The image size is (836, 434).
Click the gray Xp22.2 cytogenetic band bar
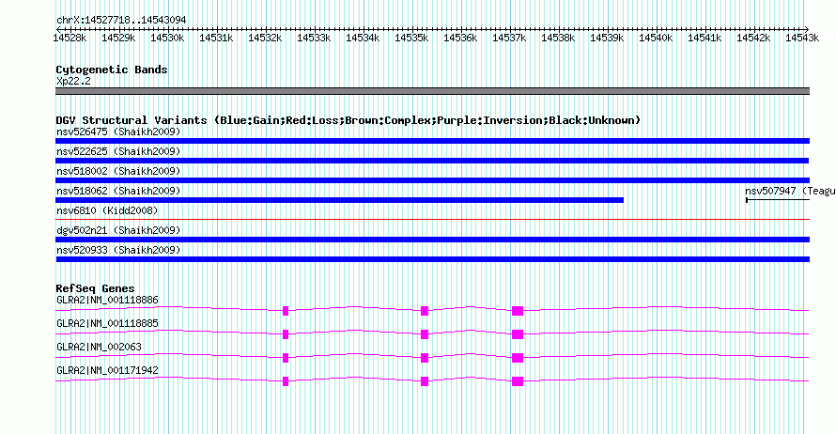[x=432, y=91]
